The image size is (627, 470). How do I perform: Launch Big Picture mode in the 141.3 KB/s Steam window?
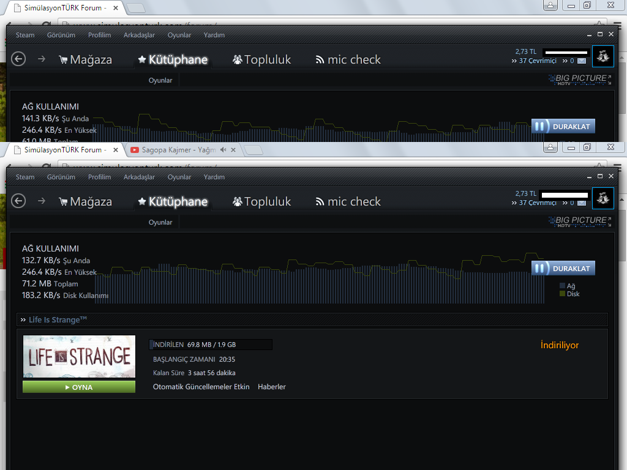tap(580, 80)
